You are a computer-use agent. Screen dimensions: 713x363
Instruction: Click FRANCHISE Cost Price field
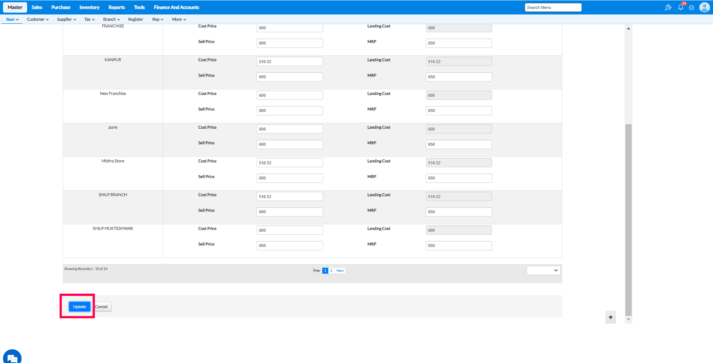[x=290, y=28]
